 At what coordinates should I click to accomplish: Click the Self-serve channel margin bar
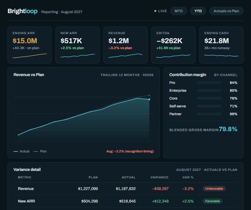(x=209, y=106)
